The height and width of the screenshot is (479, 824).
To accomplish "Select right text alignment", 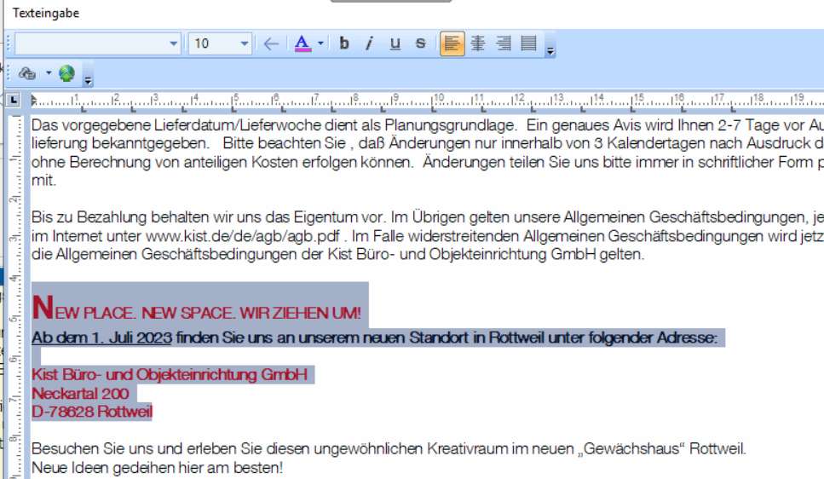I will (504, 43).
